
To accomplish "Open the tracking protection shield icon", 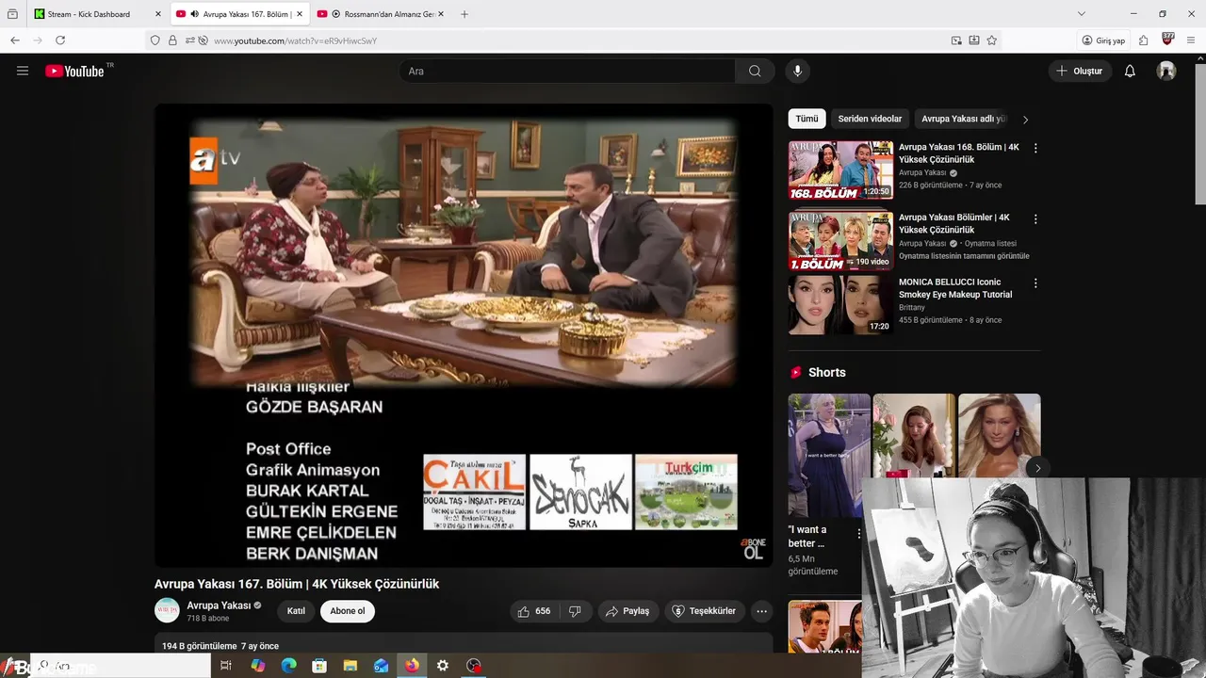I will [x=155, y=40].
